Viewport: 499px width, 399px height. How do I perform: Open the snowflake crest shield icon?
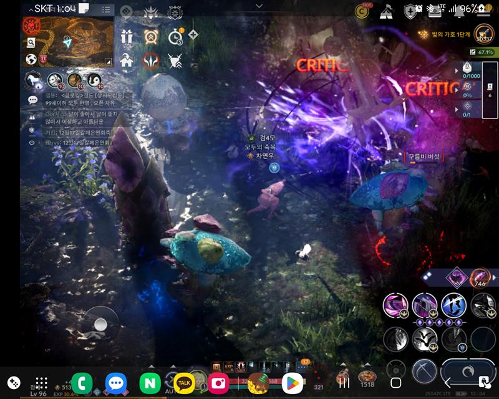point(175,12)
